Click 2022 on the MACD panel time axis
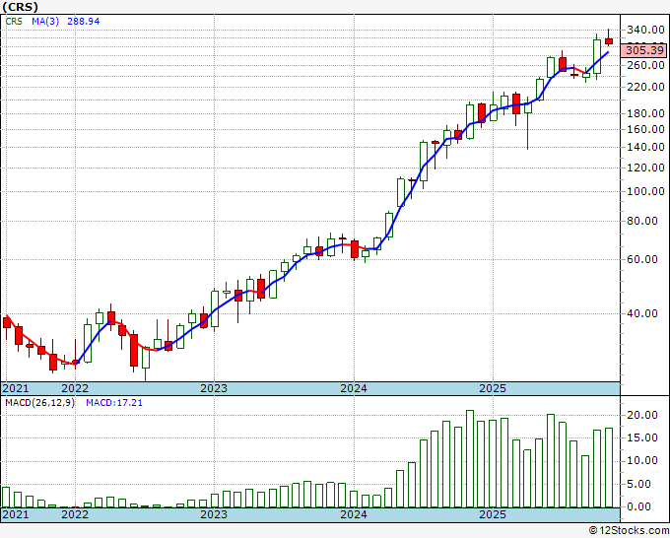This screenshot has height=538, width=670. pyautogui.click(x=75, y=514)
